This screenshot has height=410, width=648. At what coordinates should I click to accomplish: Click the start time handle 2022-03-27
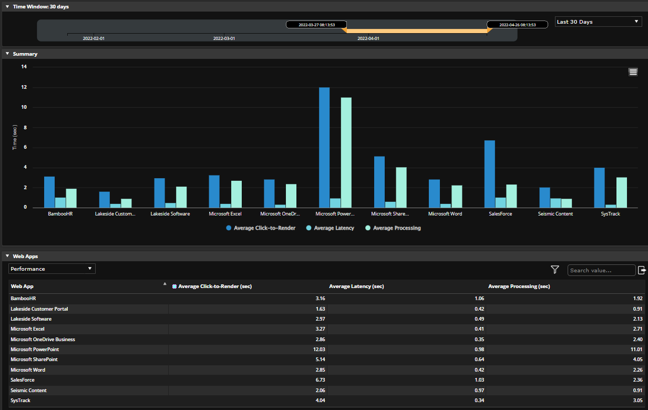pos(316,25)
